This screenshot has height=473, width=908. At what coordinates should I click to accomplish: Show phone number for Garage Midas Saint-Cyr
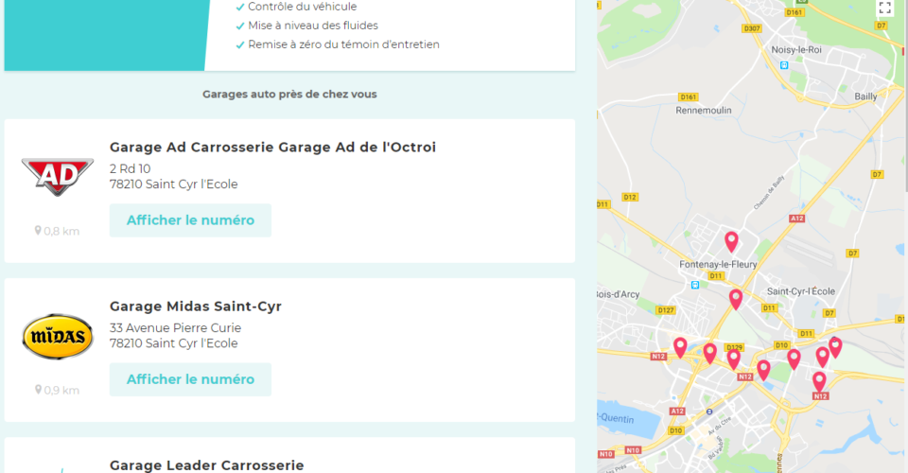point(190,379)
